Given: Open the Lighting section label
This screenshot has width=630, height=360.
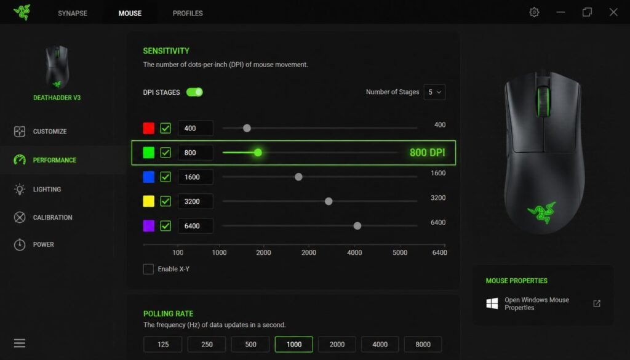Looking at the screenshot, I should coord(47,190).
